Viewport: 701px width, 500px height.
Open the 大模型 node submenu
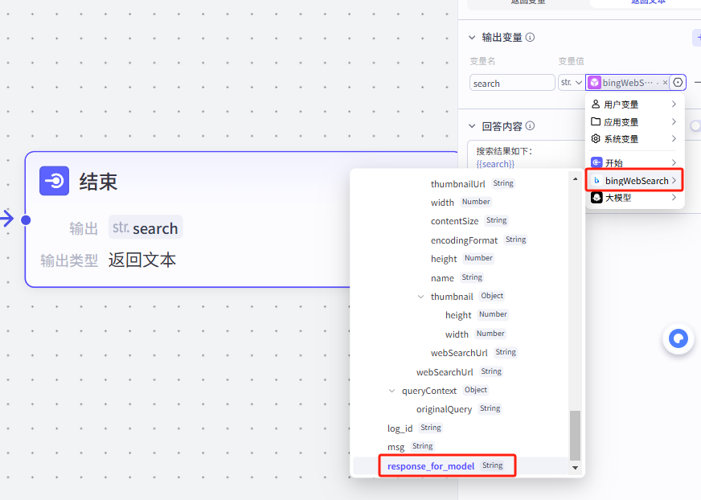pyautogui.click(x=635, y=198)
